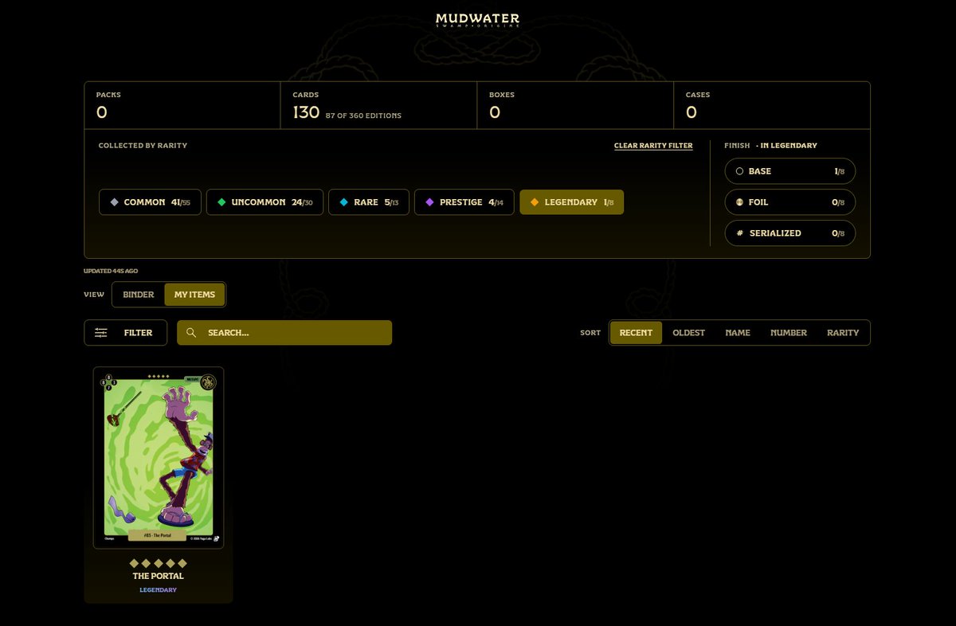Click the blue Rare diamond icon
The width and height of the screenshot is (956, 626).
(343, 202)
